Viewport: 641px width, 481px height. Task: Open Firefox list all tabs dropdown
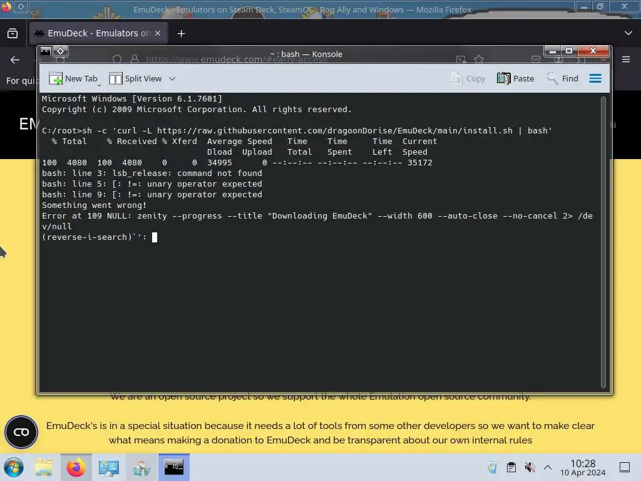pyautogui.click(x=628, y=33)
